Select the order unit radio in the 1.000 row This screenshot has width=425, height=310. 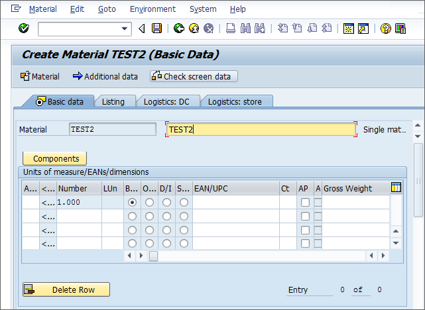[149, 202]
